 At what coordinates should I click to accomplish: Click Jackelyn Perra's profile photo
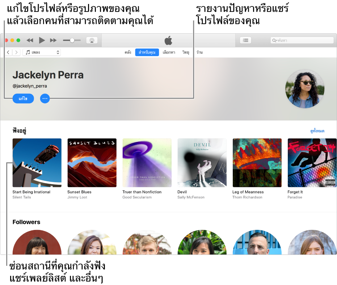tap(304, 89)
